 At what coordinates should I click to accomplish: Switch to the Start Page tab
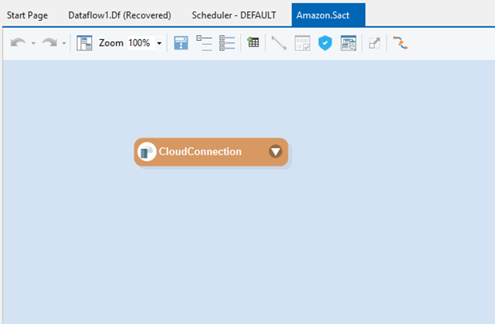tap(28, 15)
